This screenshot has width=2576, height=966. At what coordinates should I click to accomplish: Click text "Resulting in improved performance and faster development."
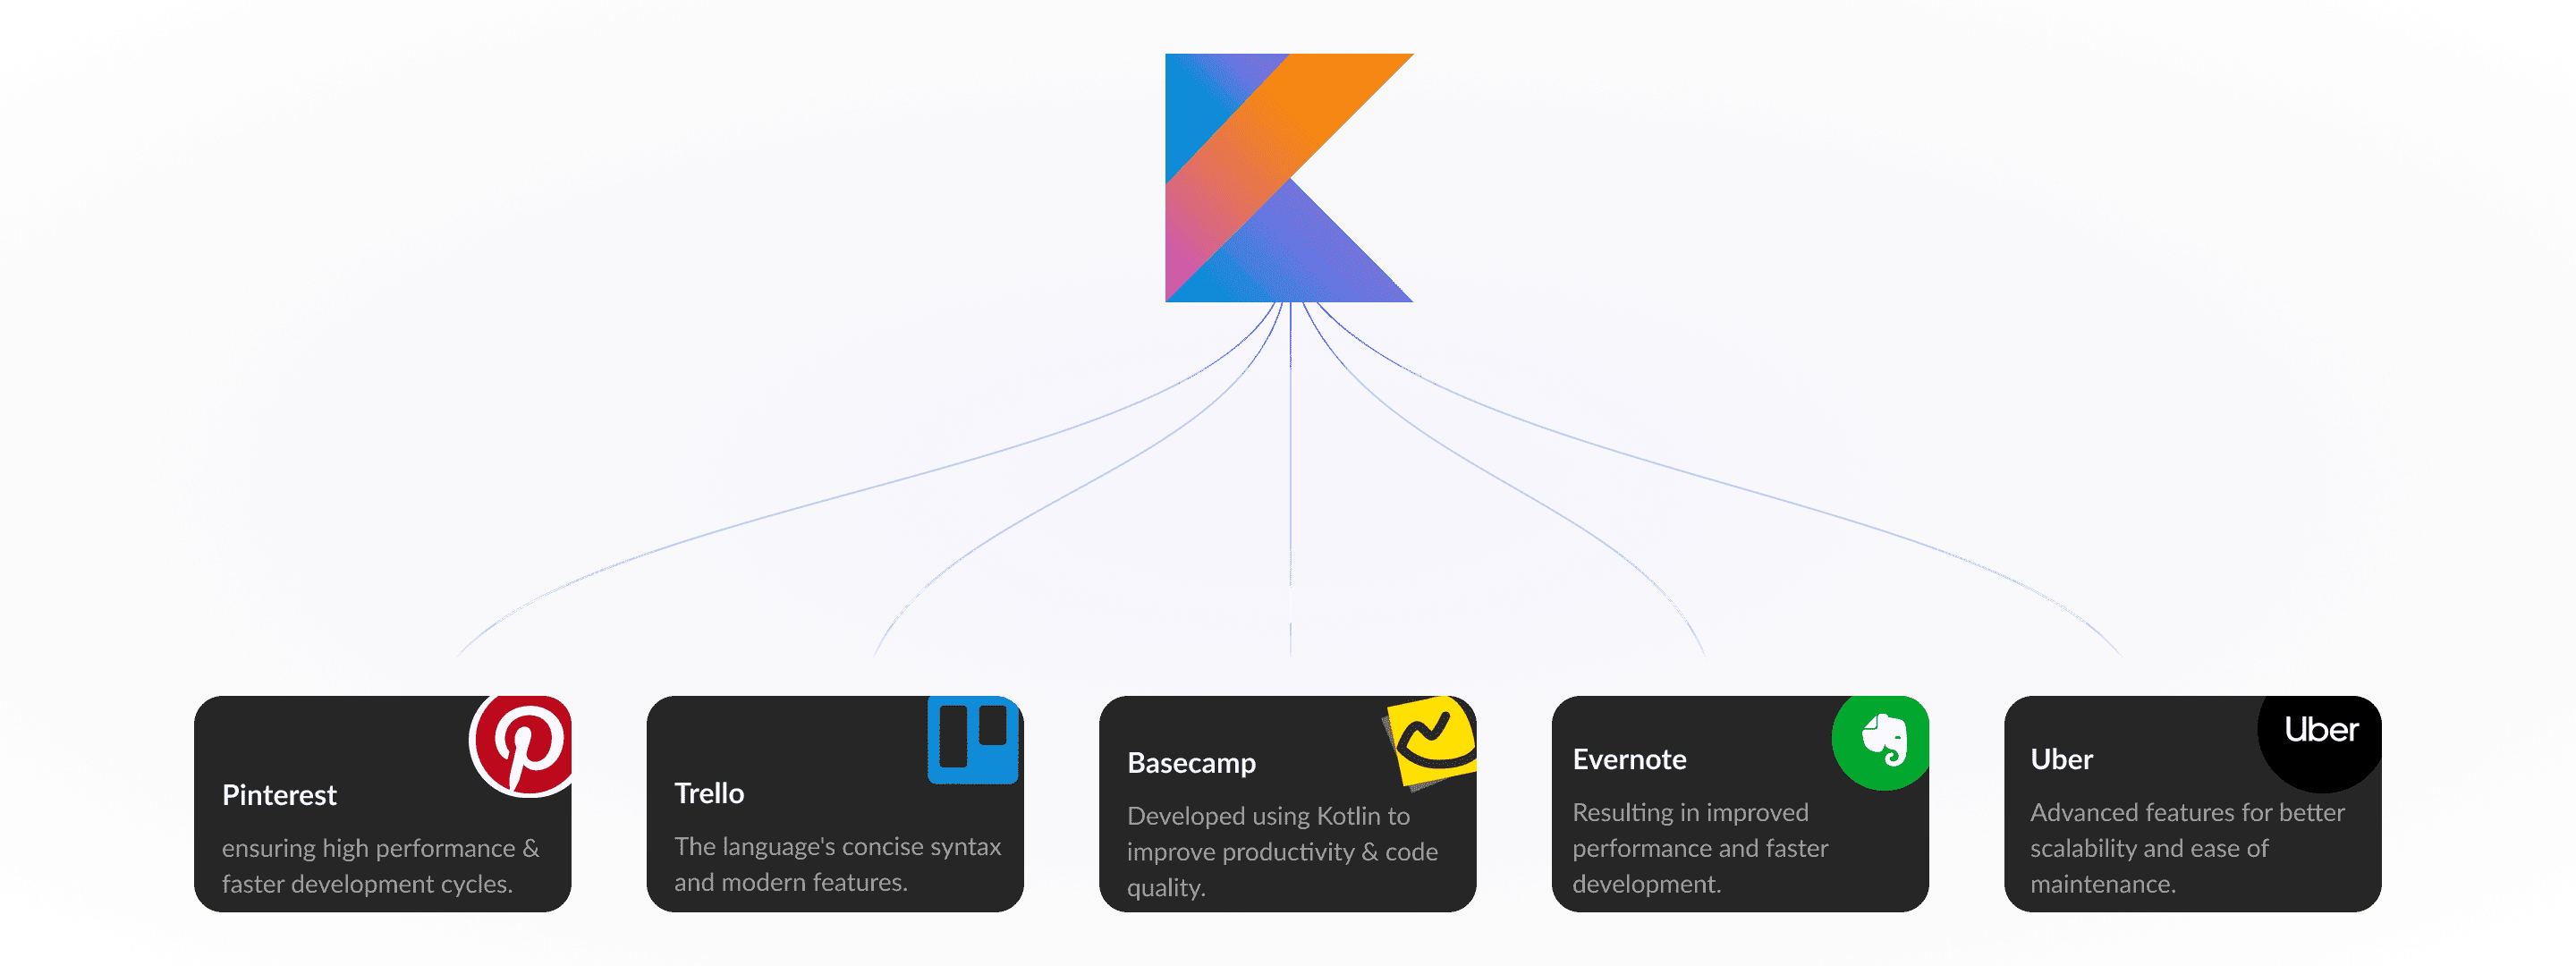click(x=1700, y=848)
